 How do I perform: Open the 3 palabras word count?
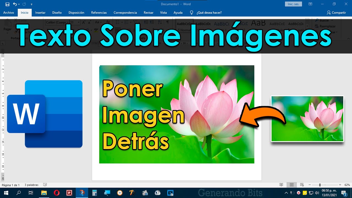coord(31,185)
